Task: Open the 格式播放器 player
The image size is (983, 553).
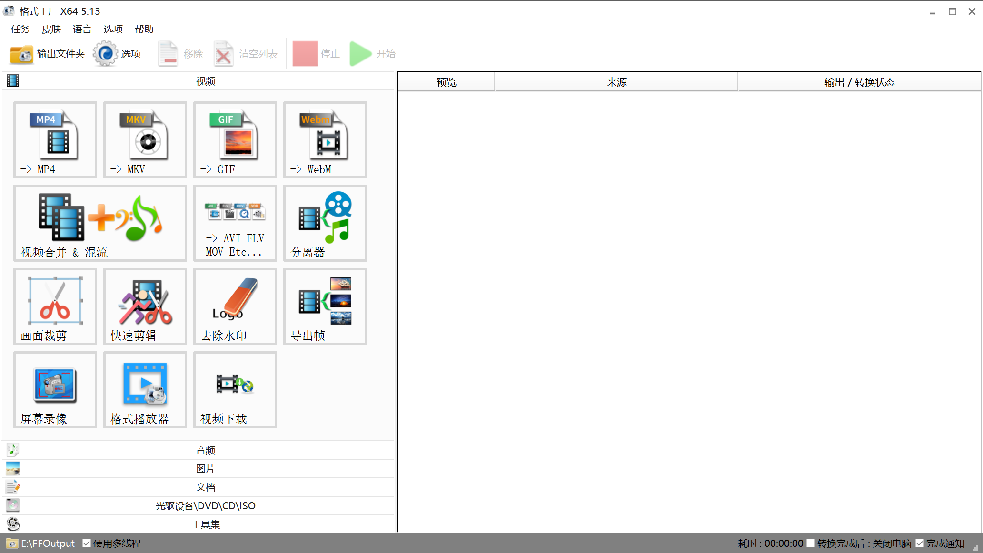Action: [x=145, y=390]
